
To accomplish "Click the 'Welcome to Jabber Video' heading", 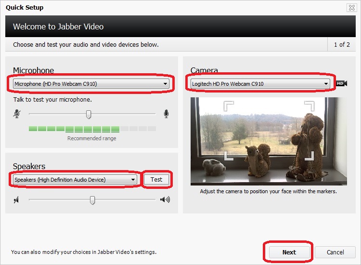I will coord(58,26).
